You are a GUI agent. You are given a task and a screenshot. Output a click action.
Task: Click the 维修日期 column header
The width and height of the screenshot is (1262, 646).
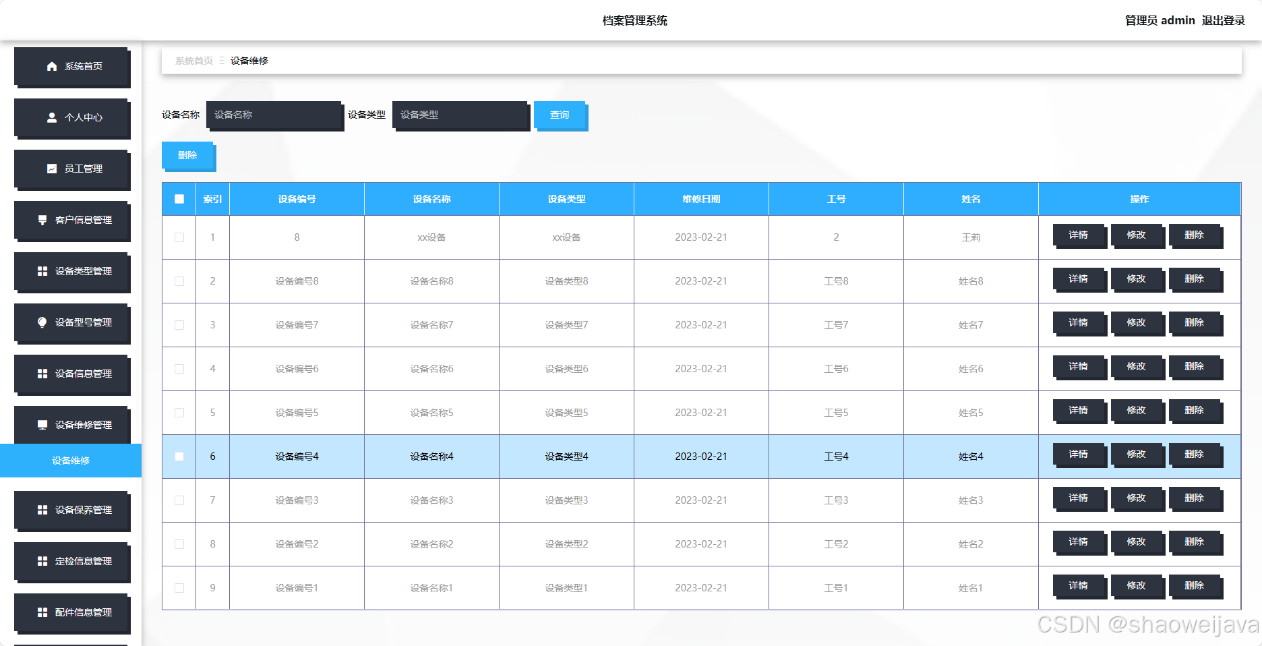pos(701,199)
